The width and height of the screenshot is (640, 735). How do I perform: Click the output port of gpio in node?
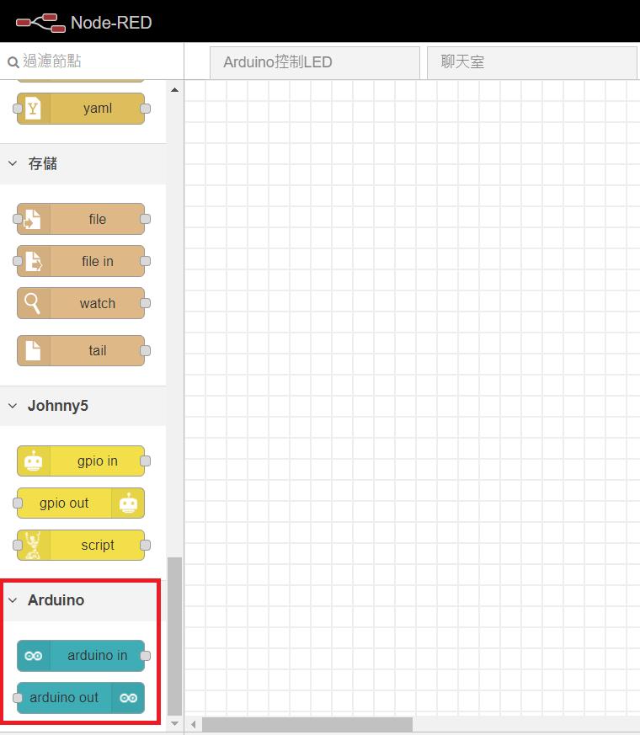[146, 461]
